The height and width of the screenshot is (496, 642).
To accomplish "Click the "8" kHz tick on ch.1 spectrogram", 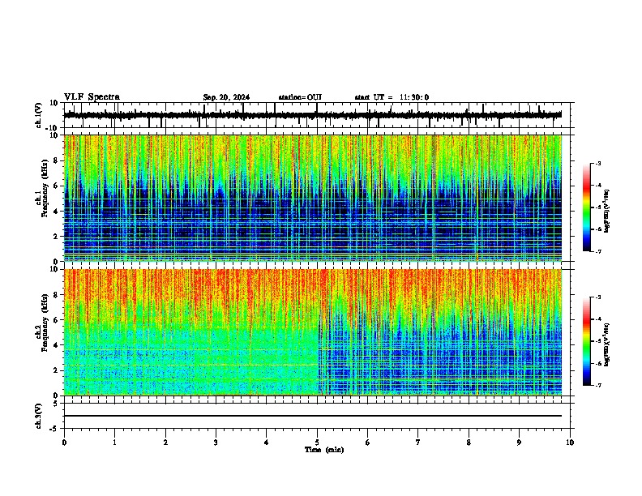I will pos(56,160).
